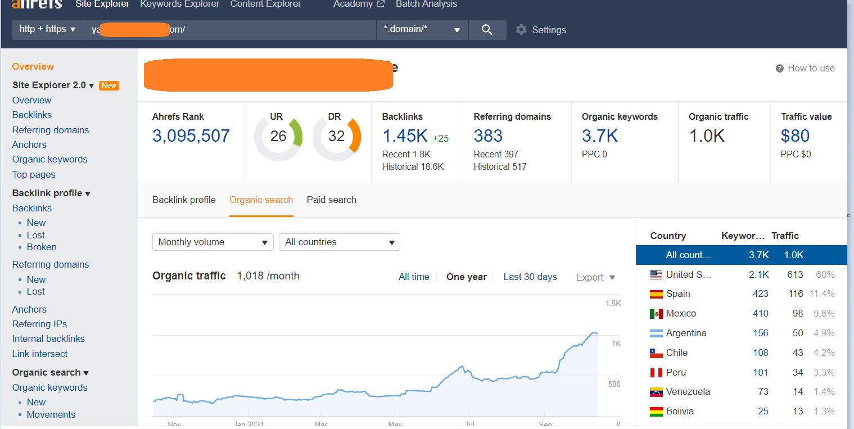Screen dimensions: 854x429
Task: Click the Backlinks 1.45K value
Action: 405,136
